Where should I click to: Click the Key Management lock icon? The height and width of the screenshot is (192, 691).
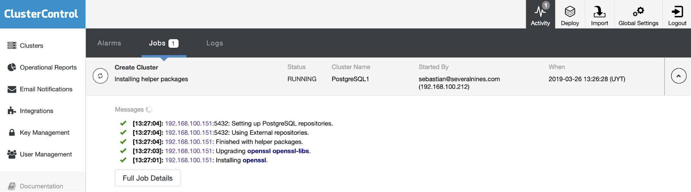(x=12, y=132)
